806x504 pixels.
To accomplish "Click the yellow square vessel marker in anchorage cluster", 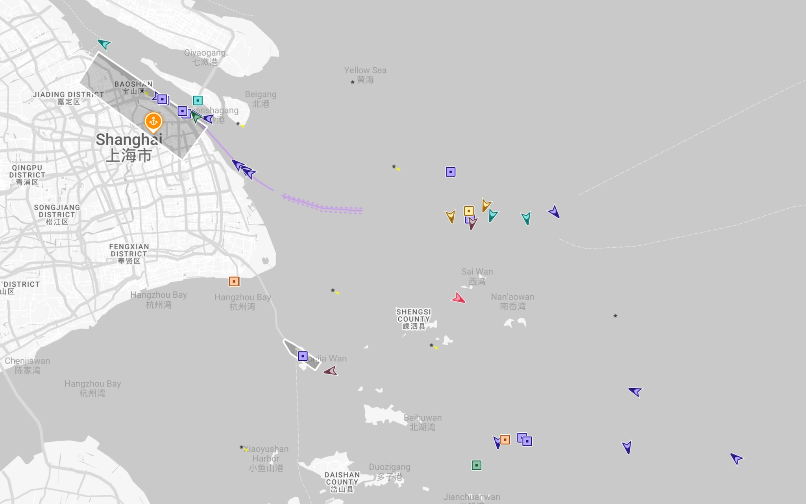I will 468,211.
